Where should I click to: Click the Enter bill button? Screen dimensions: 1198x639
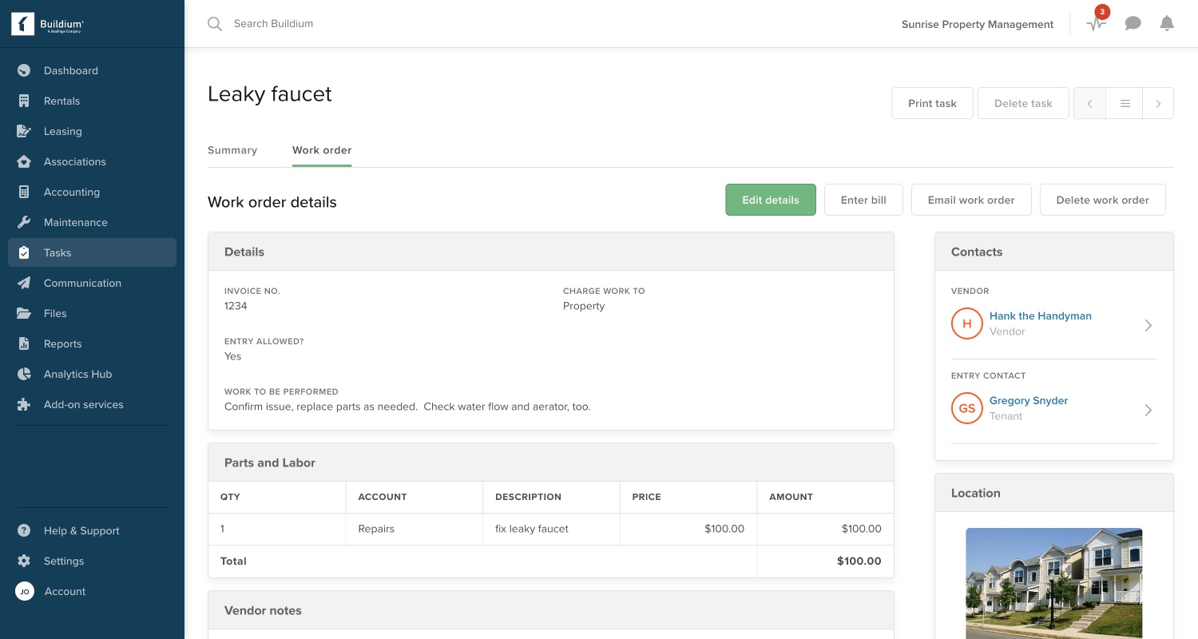click(863, 200)
